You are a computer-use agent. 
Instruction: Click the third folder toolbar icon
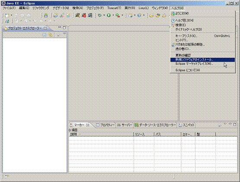tap(164, 15)
